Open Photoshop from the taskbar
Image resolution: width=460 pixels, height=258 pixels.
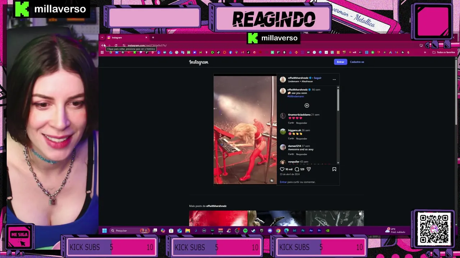click(303, 231)
